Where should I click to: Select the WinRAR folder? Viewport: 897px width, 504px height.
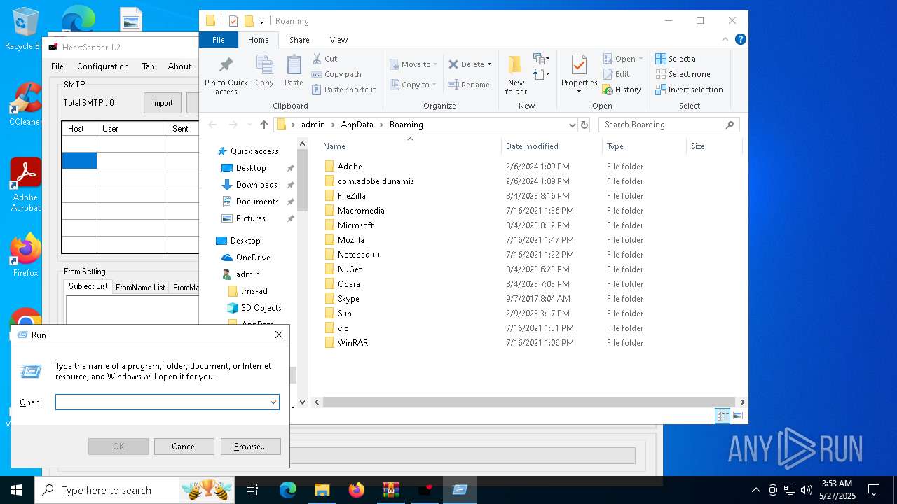(x=352, y=343)
